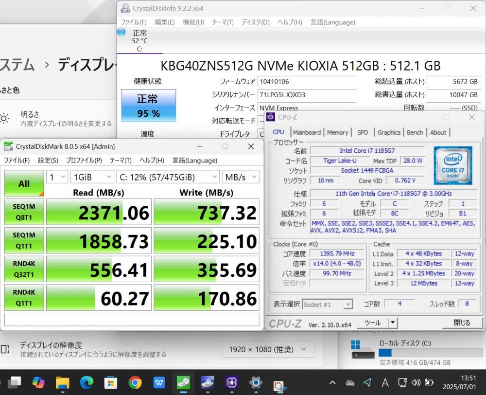The image size is (486, 395).
Task: Click the location arrow tray icon
Action: [367, 382]
